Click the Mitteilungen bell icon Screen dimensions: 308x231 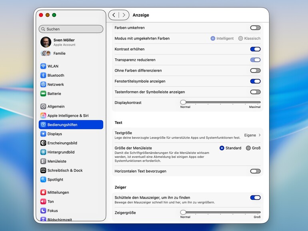(43, 192)
